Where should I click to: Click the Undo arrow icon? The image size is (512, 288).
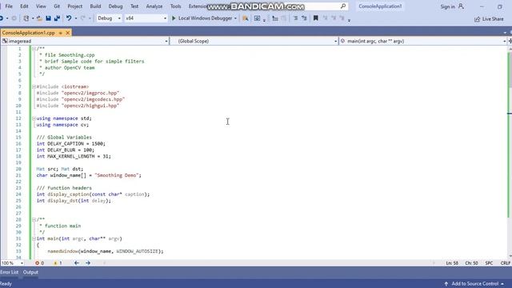pyautogui.click(x=69, y=18)
